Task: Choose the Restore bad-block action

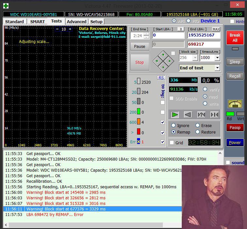Action: click(x=197, y=132)
